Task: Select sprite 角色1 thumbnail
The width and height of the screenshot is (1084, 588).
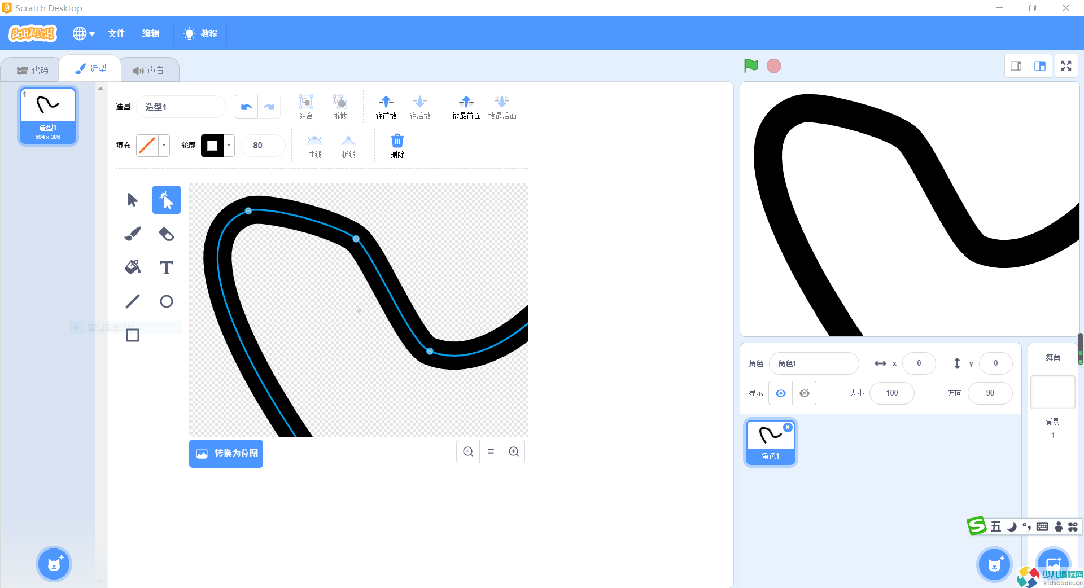Action: (x=771, y=442)
